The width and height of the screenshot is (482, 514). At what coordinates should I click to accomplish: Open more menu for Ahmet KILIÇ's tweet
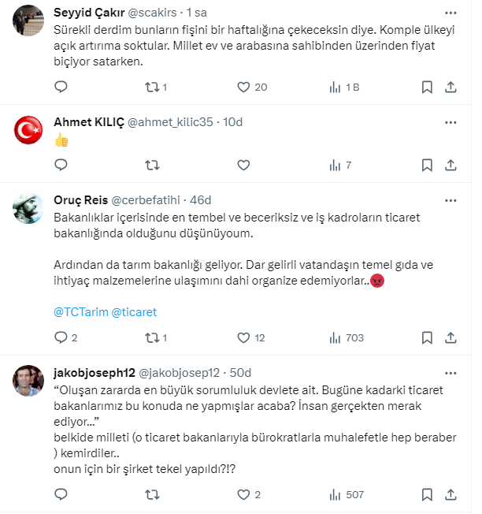(x=450, y=122)
